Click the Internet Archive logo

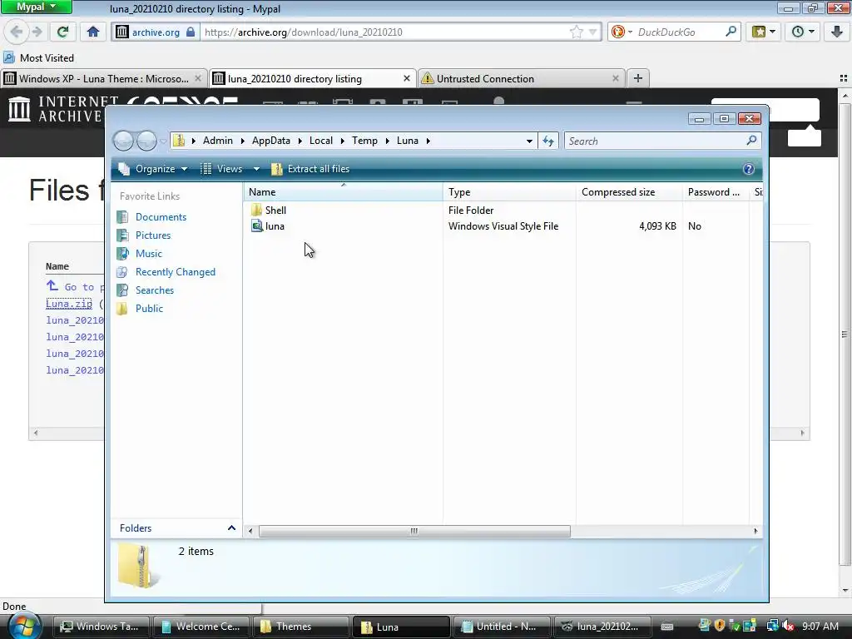(x=56, y=109)
